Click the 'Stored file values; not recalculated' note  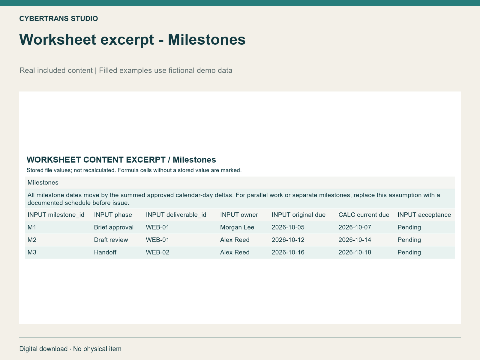click(x=134, y=170)
